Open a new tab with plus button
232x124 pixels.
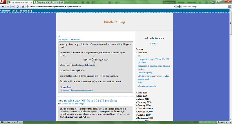coord(62,2)
